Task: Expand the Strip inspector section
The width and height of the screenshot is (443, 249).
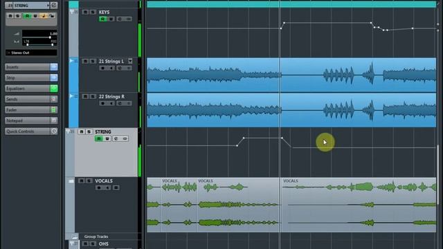Action: click(x=28, y=77)
